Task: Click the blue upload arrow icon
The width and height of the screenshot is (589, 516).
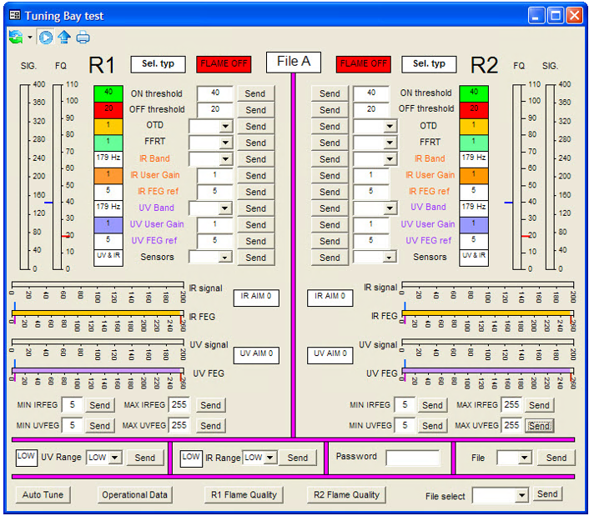Action: tap(64, 38)
